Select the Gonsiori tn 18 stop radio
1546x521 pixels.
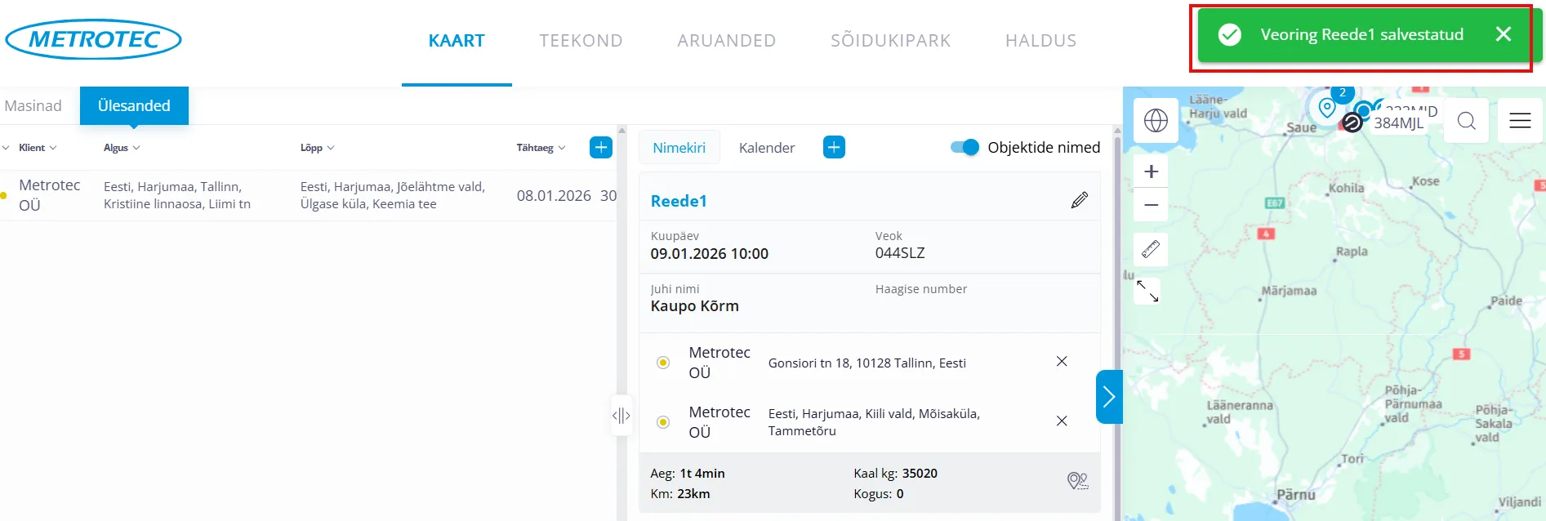663,363
